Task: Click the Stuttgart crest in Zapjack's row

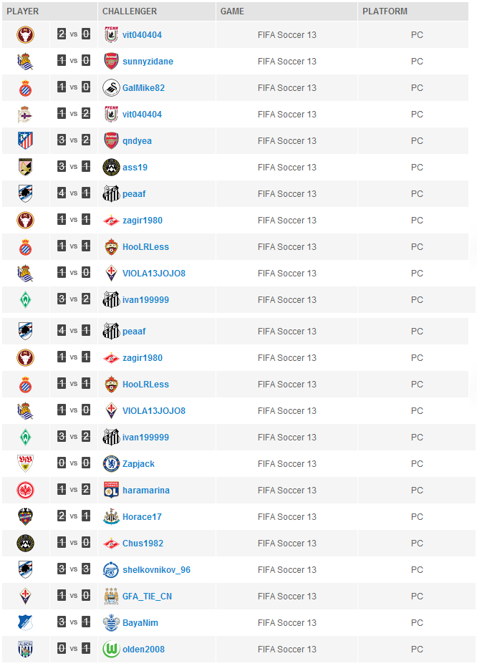Action: pos(25,463)
